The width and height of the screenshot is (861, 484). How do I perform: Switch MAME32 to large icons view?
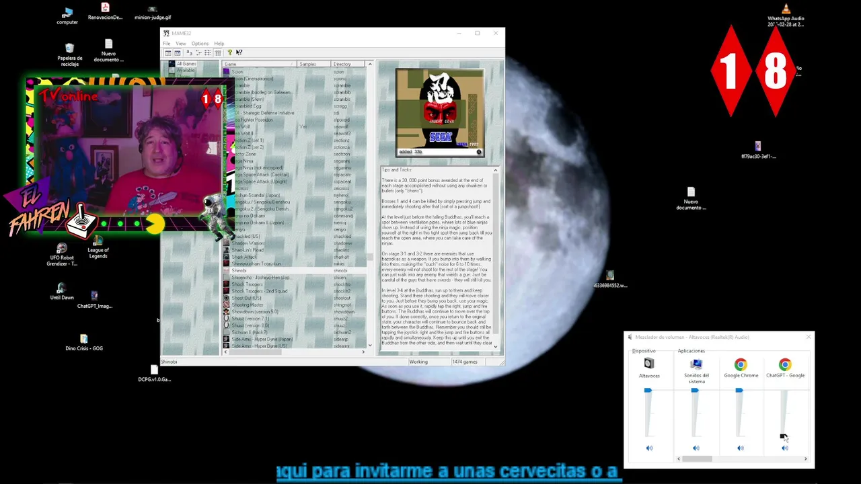tap(189, 53)
